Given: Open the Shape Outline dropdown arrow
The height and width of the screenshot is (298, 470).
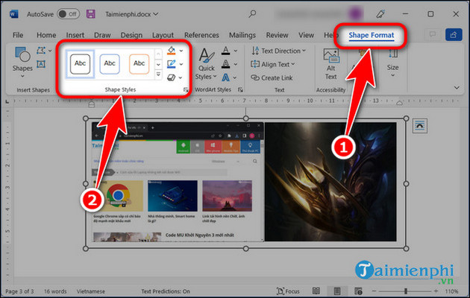Looking at the screenshot, I should tap(181, 64).
